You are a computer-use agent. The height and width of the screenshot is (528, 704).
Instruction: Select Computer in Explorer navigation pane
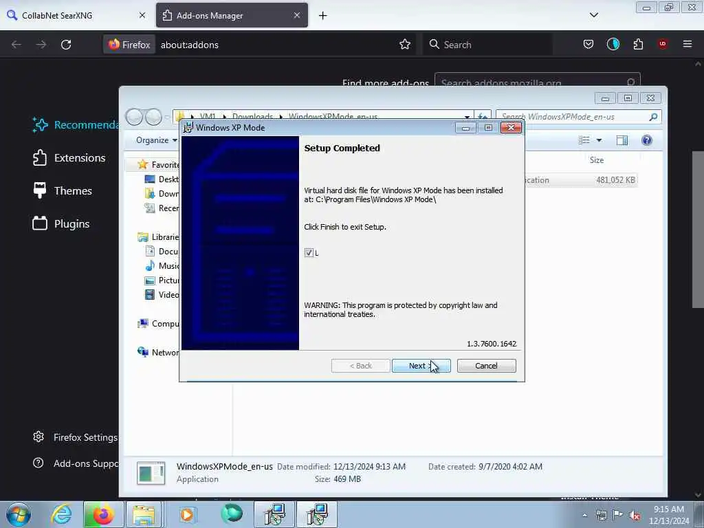(158, 323)
